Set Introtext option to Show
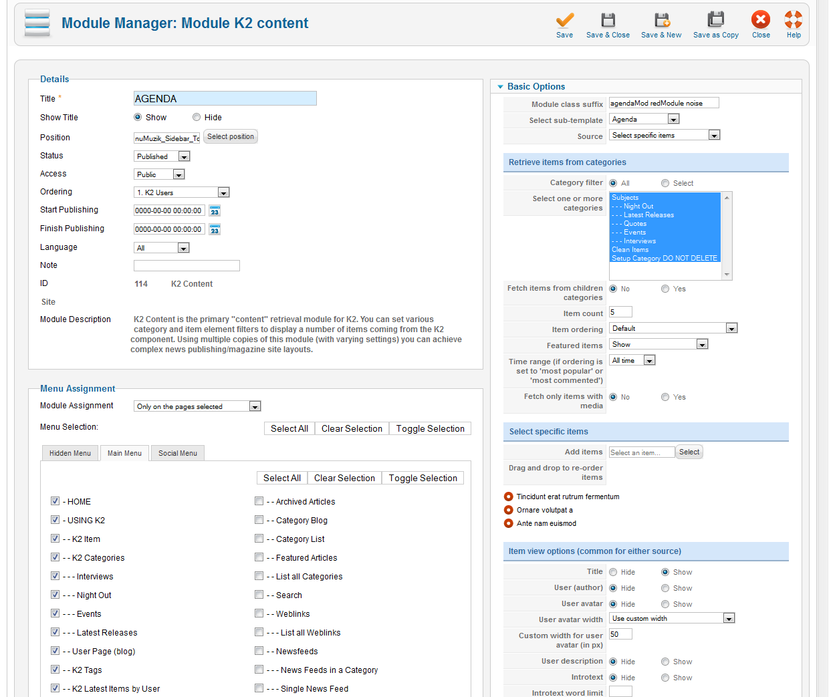The image size is (835, 697). pos(665,678)
